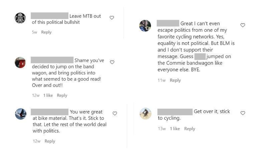The width and height of the screenshot is (267, 150).
Task: Reply to the "Leave MTB out" comment
Action: click(46, 32)
